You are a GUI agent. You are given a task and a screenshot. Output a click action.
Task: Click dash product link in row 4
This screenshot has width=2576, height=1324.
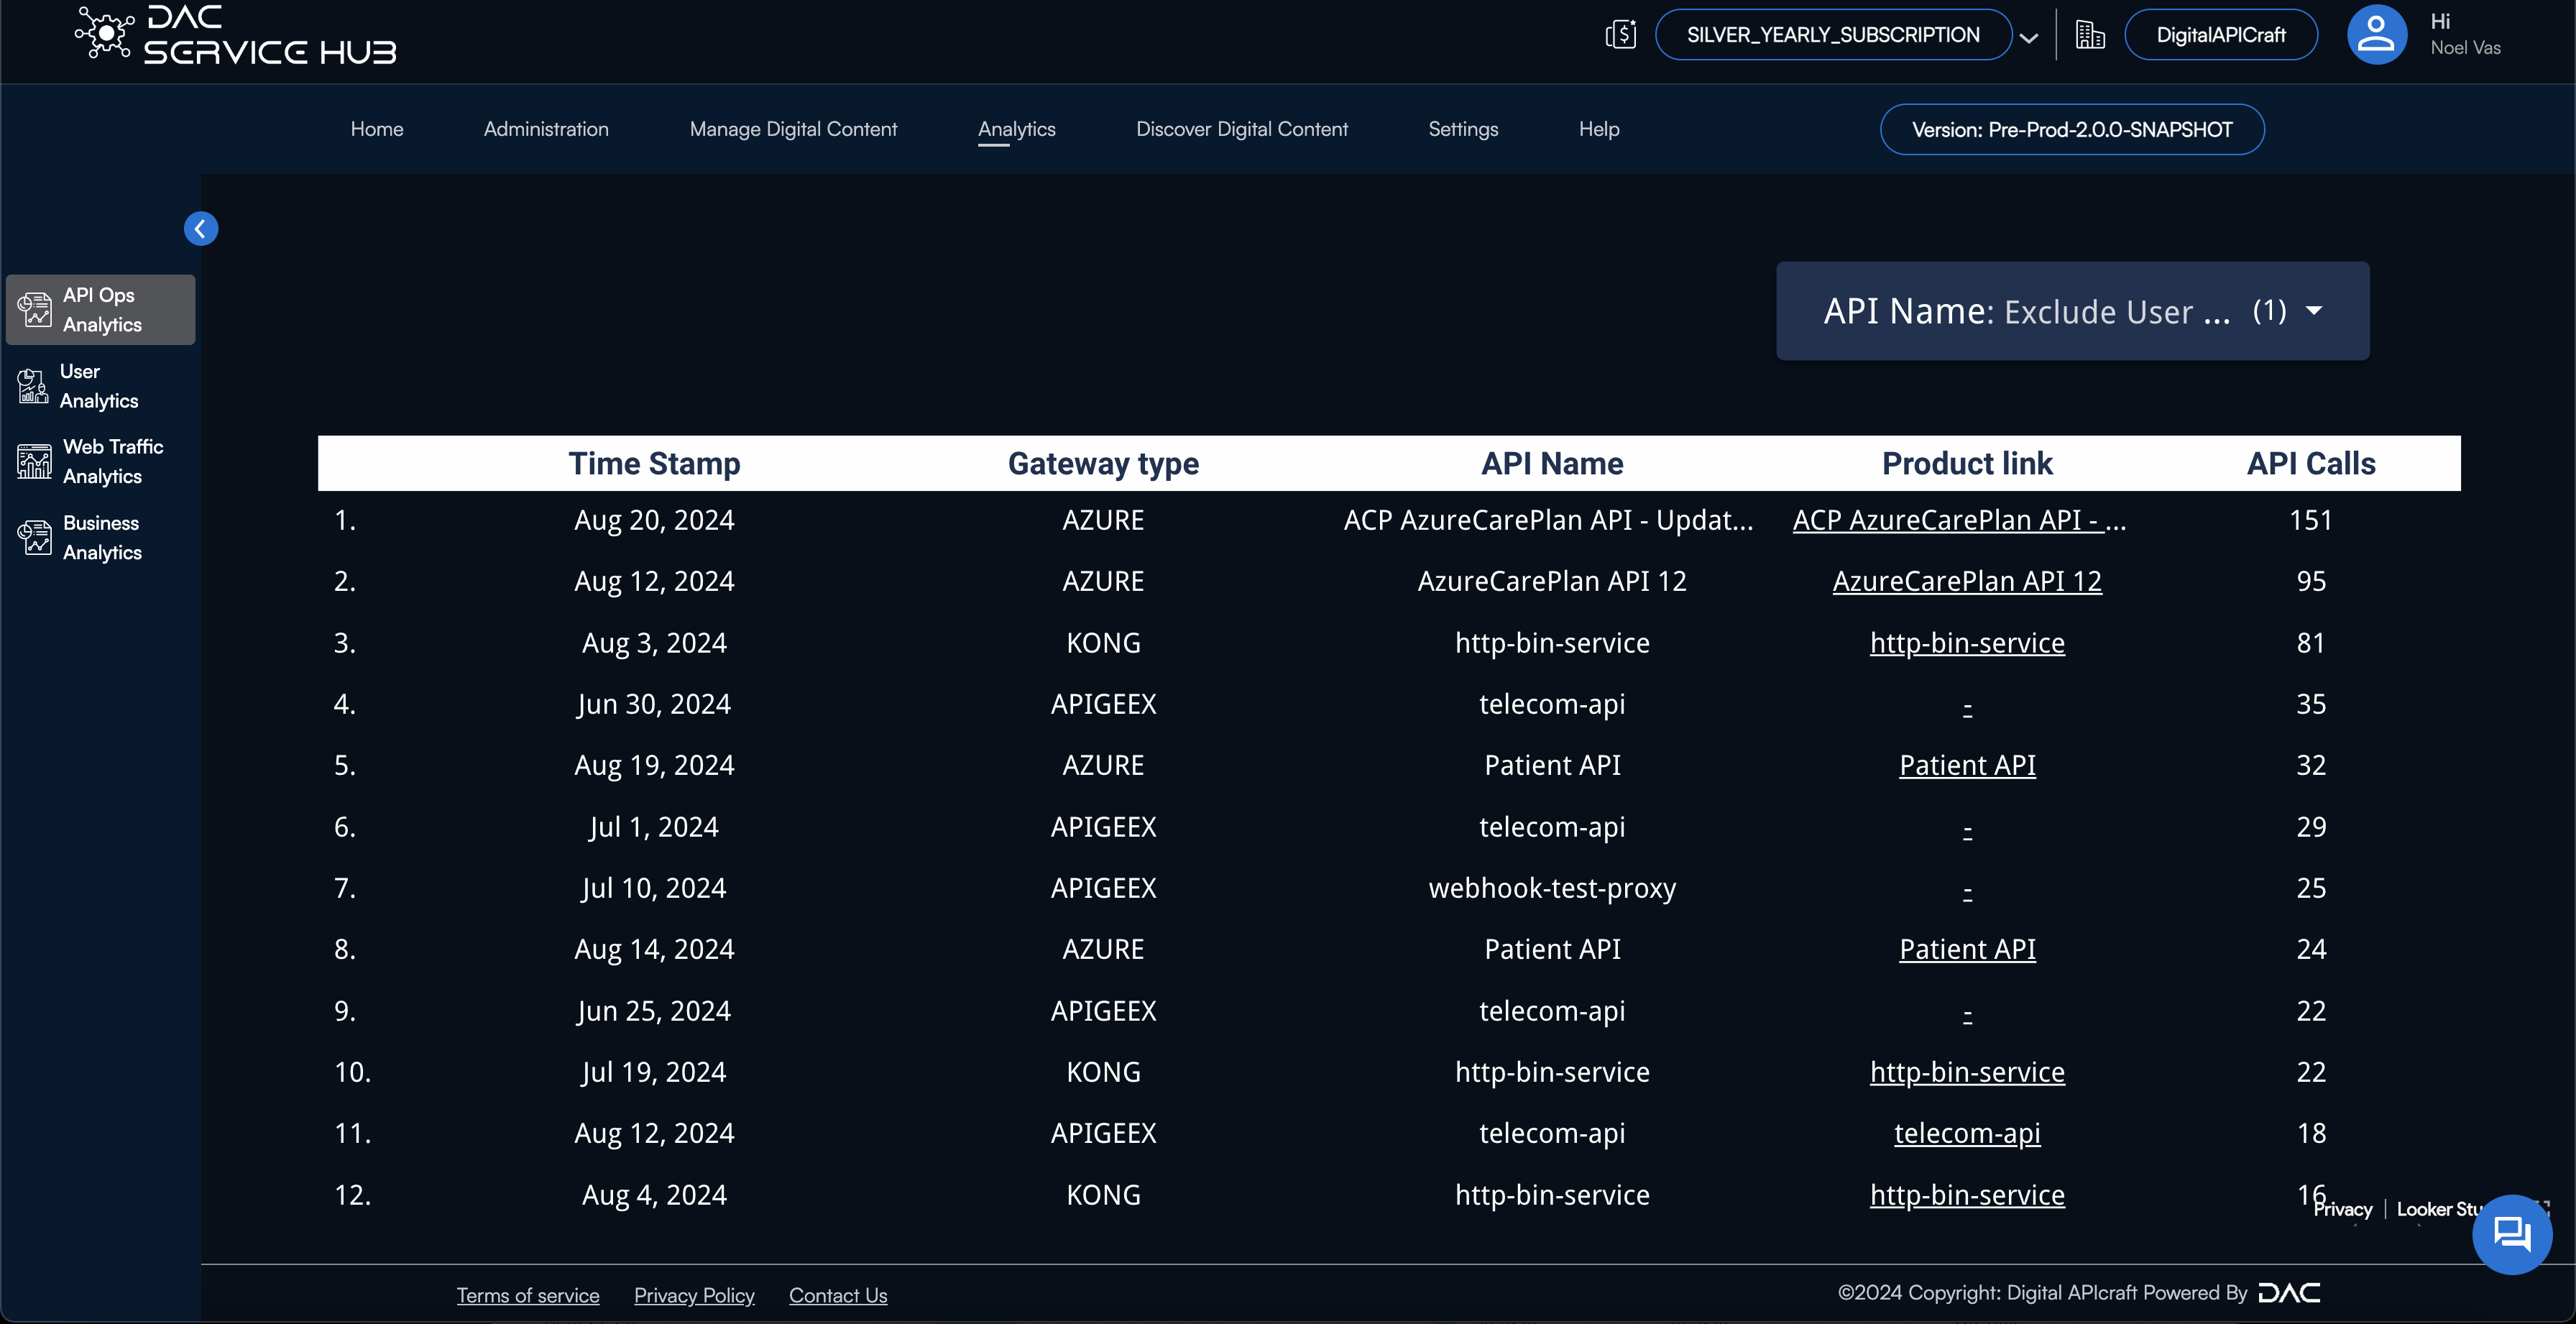click(1967, 706)
